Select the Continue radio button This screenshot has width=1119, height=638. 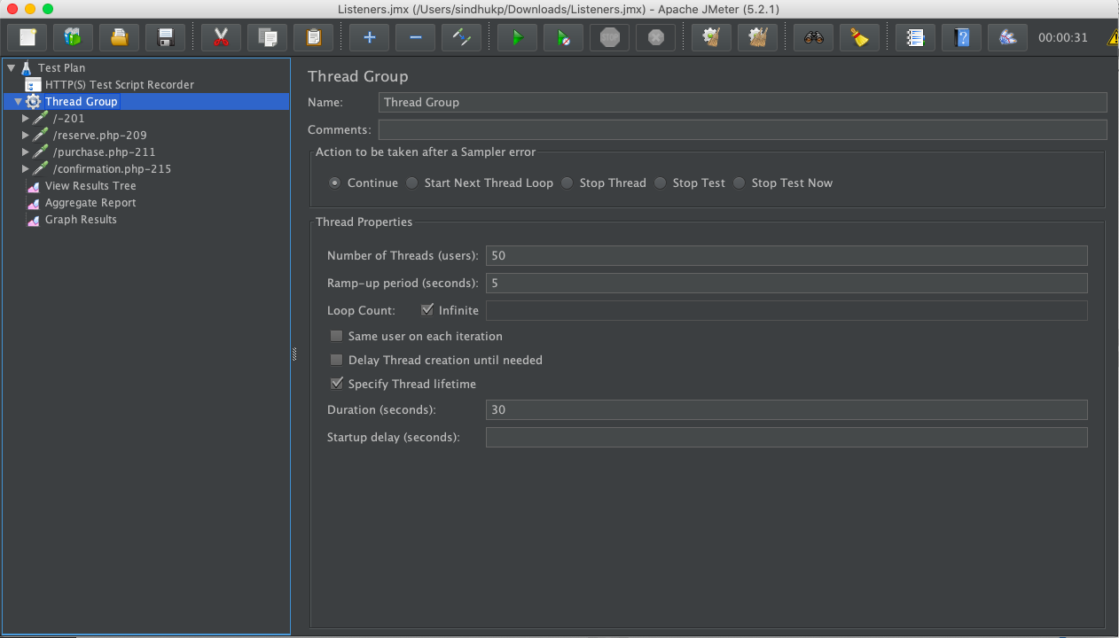coord(334,183)
